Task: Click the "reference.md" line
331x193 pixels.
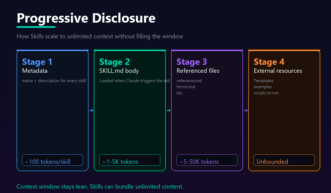Action: click(x=189, y=81)
